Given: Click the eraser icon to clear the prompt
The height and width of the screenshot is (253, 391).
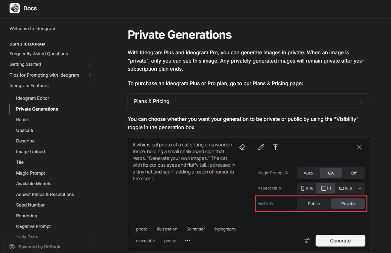Looking at the screenshot, I should point(242,147).
